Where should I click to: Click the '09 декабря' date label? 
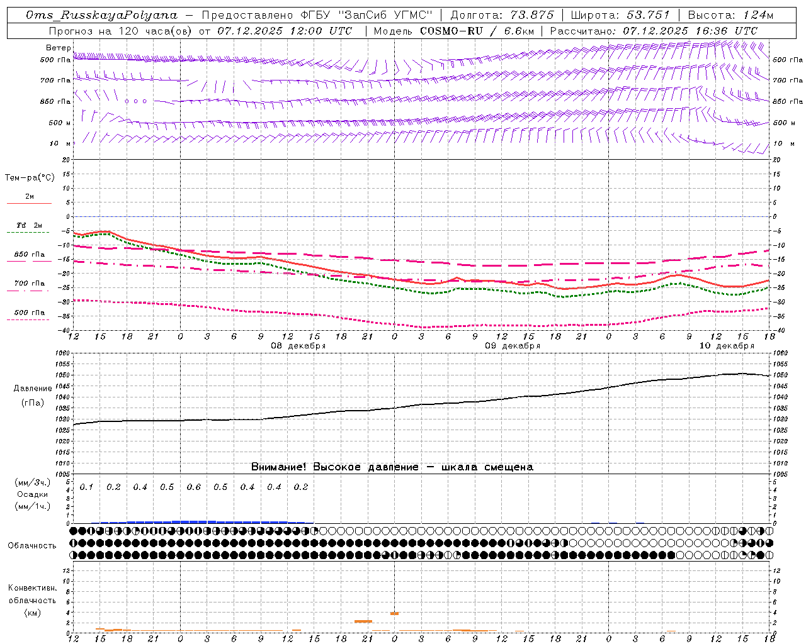513,346
